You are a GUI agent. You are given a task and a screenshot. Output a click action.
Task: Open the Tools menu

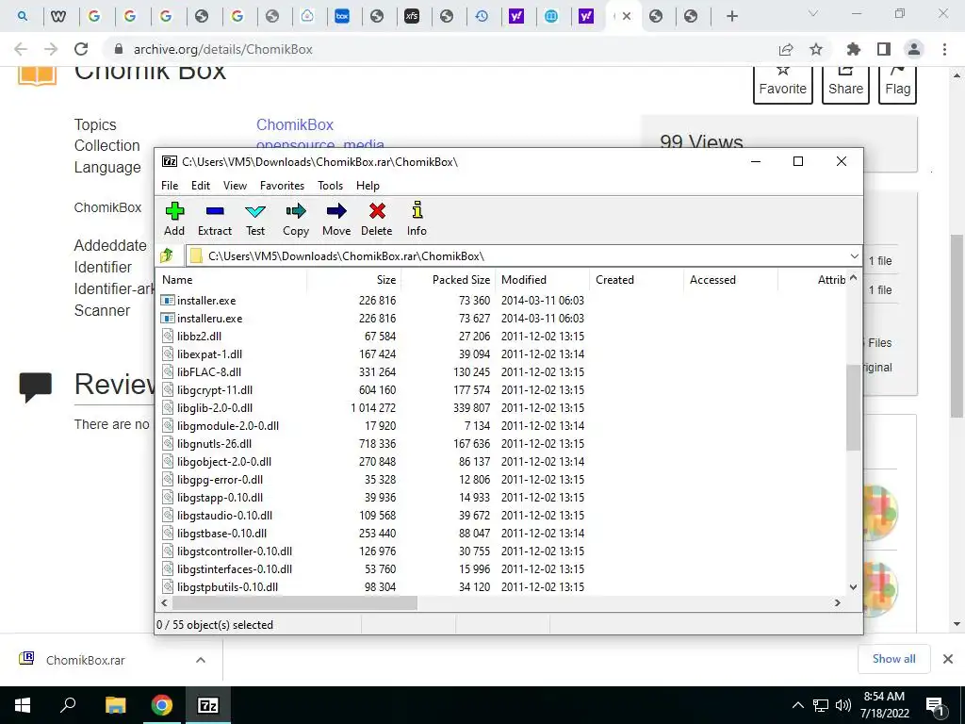(x=330, y=186)
